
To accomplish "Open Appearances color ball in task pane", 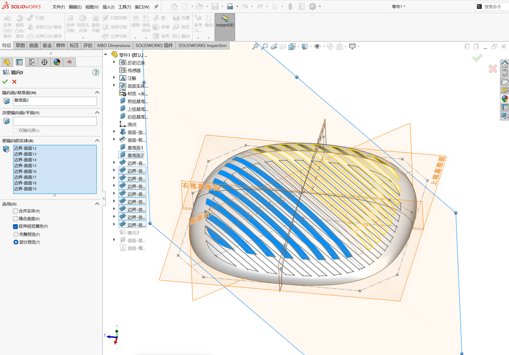I will [x=505, y=98].
